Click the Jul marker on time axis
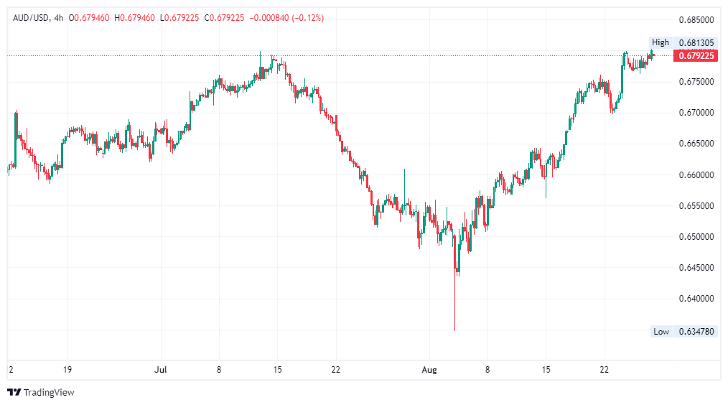The image size is (728, 405). [160, 370]
